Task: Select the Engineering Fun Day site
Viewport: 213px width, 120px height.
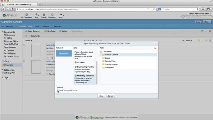Action: pyautogui.click(x=85, y=69)
